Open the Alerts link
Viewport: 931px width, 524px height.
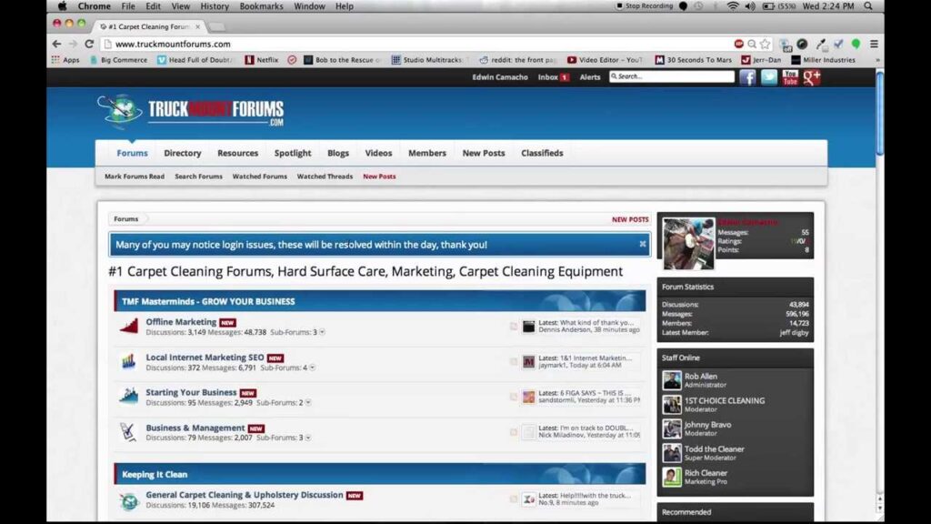[589, 77]
